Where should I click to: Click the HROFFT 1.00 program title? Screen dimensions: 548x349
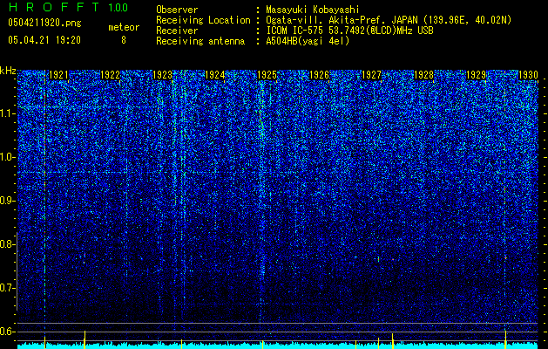[x=69, y=7]
